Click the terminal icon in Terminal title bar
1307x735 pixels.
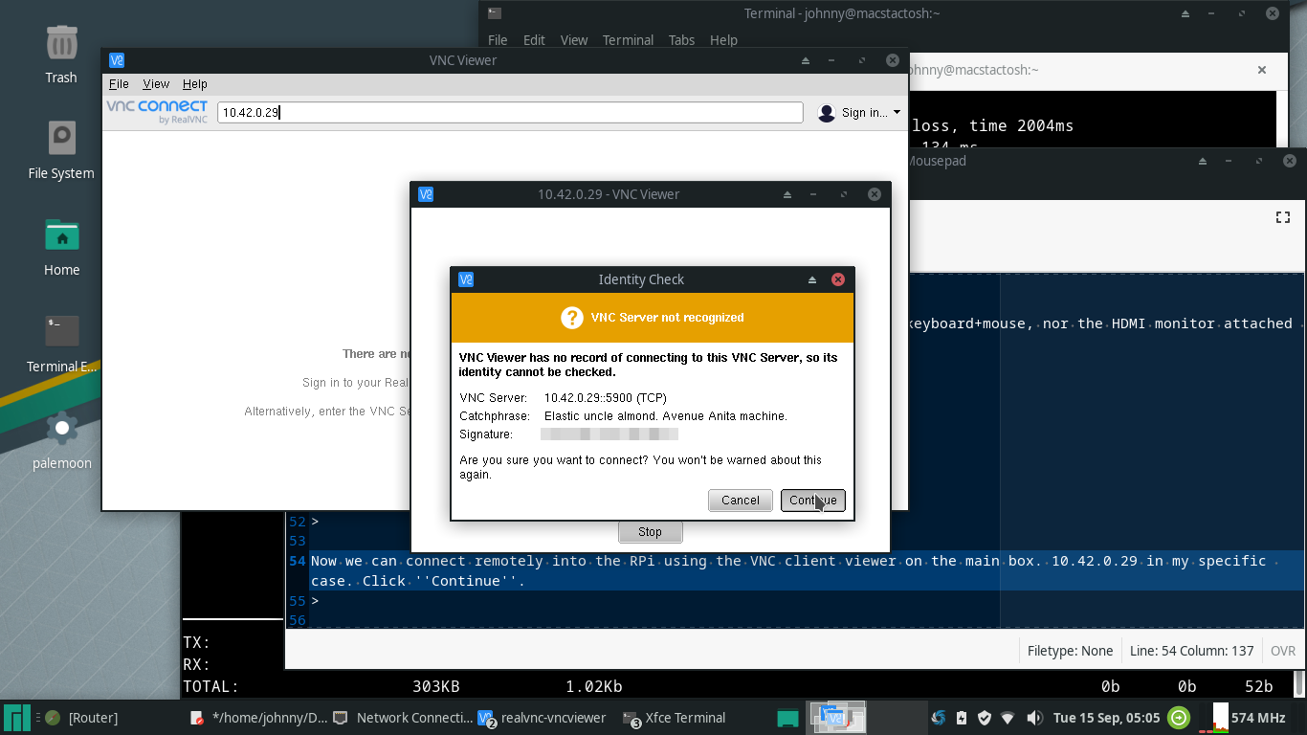(494, 12)
